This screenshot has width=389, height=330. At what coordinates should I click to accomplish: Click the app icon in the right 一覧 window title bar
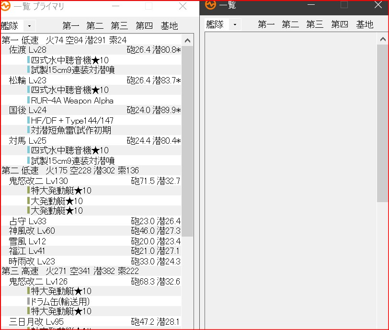211,5
